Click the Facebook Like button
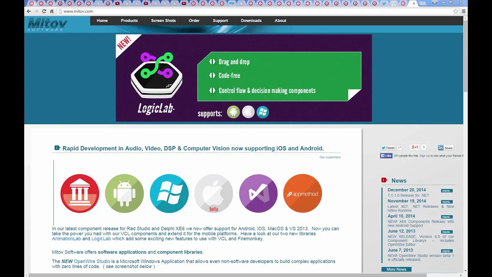Image resolution: width=492 pixels, height=277 pixels. 386,156
